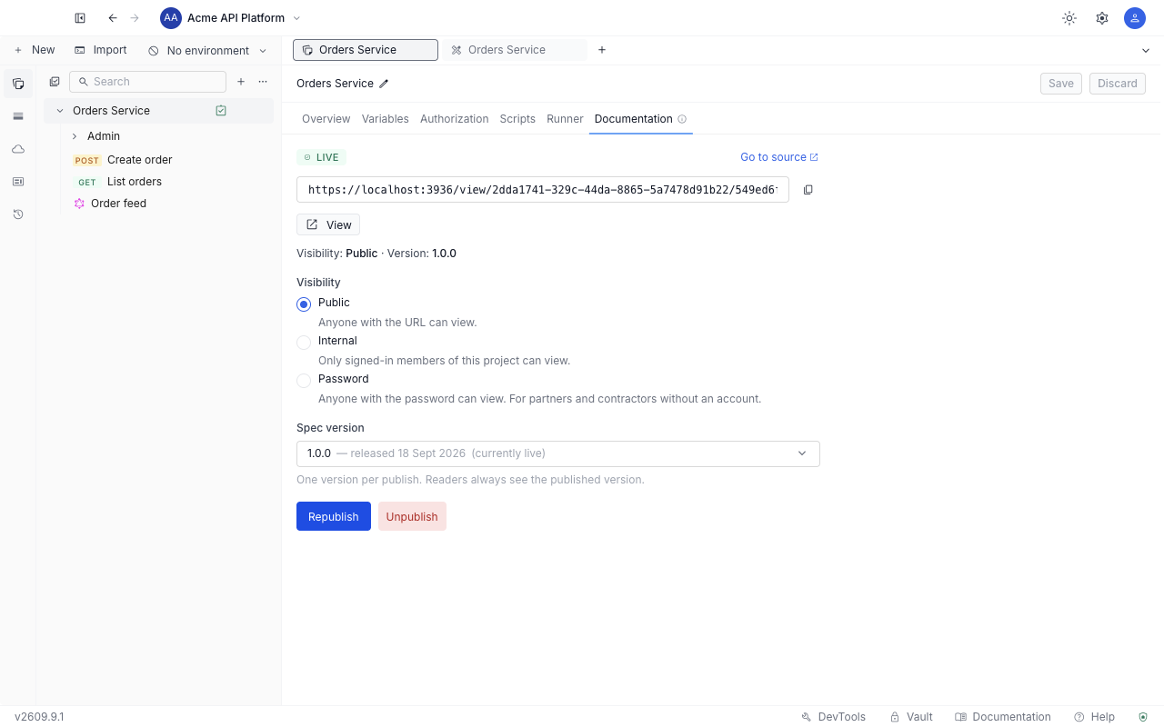
Task: Click Unpublish button
Action: (412, 516)
